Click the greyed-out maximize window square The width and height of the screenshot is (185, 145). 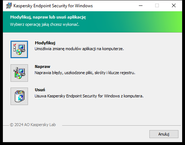157,5
